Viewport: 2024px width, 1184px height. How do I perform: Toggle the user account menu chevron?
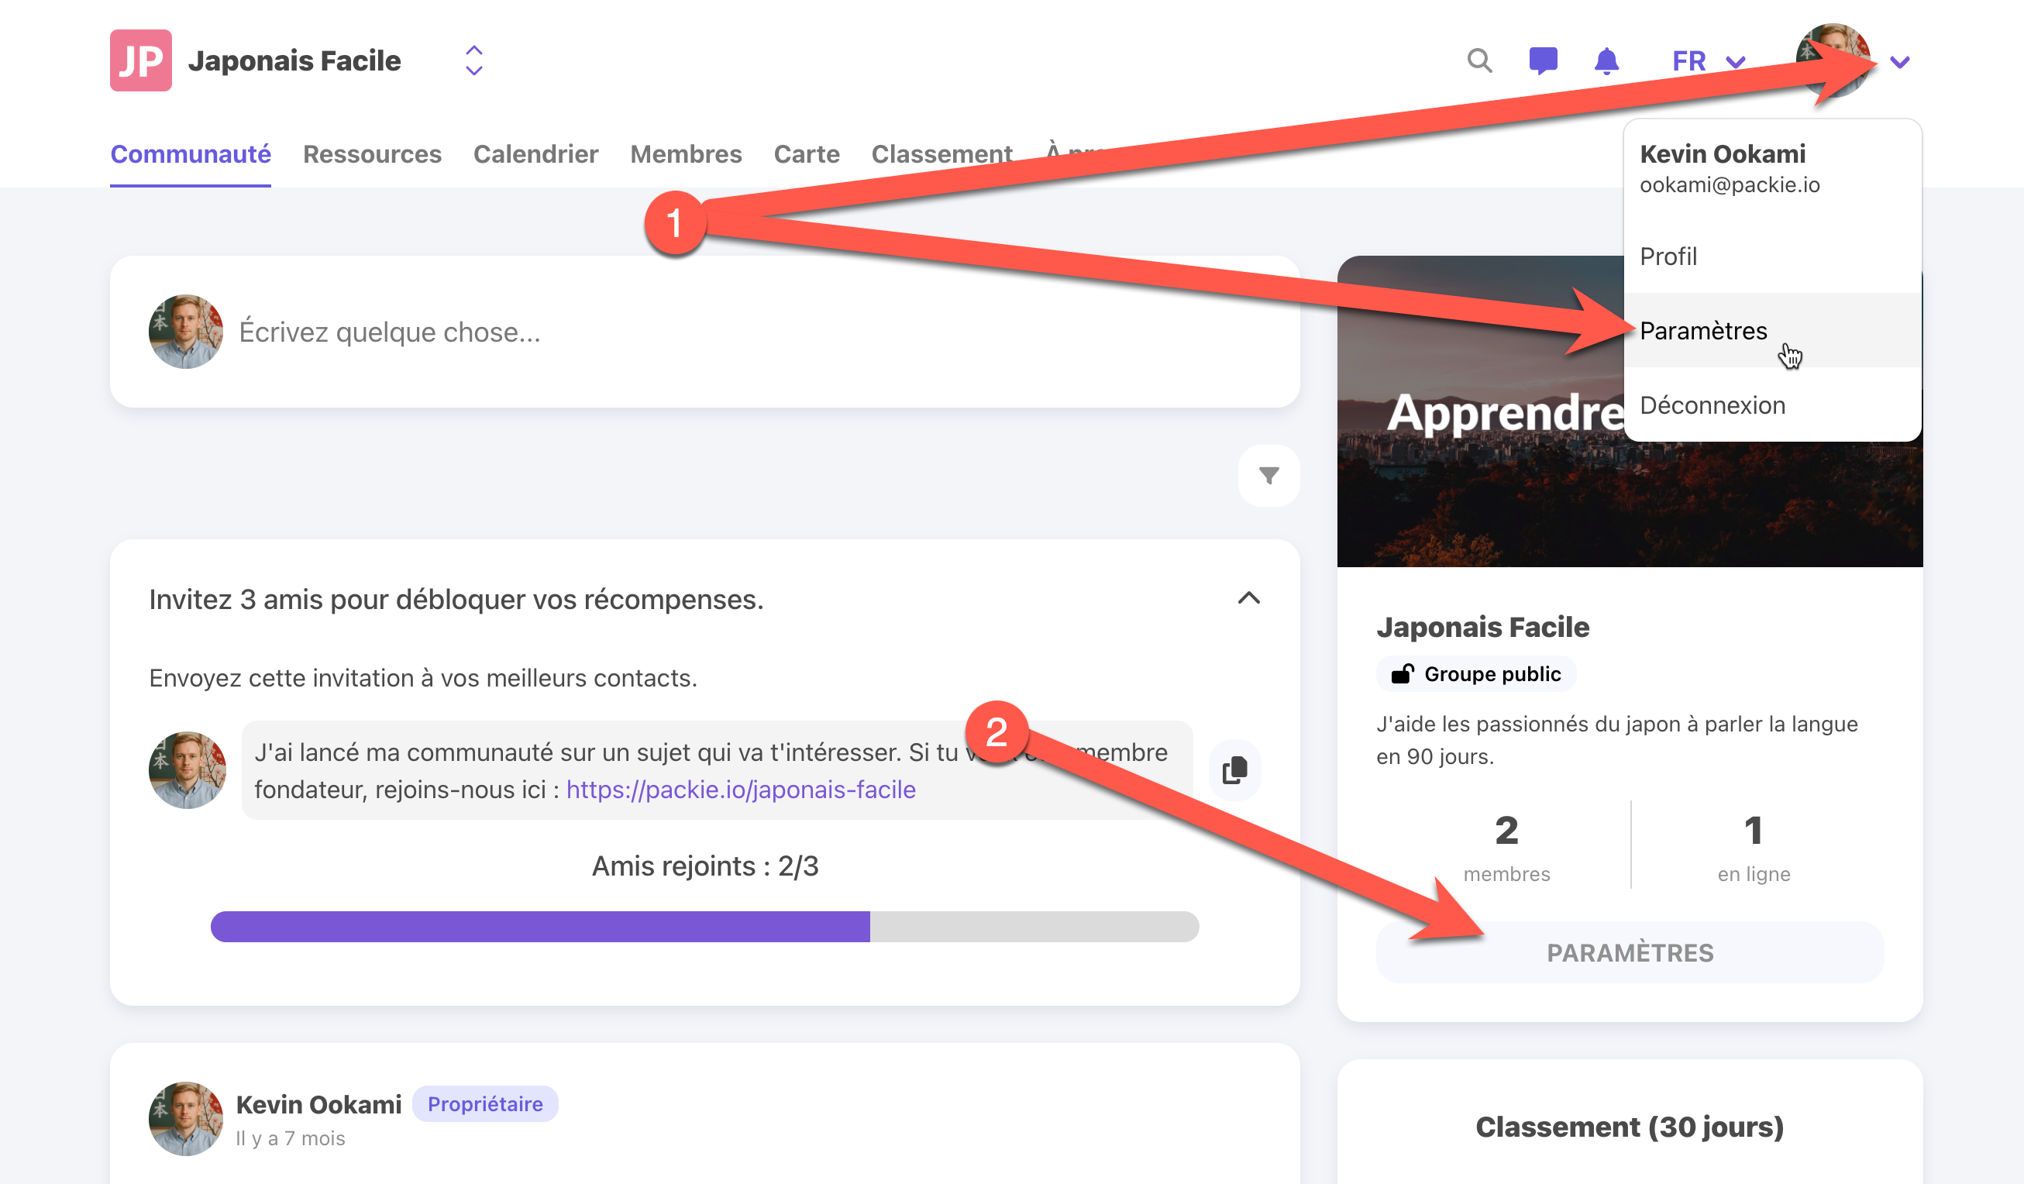(1899, 62)
